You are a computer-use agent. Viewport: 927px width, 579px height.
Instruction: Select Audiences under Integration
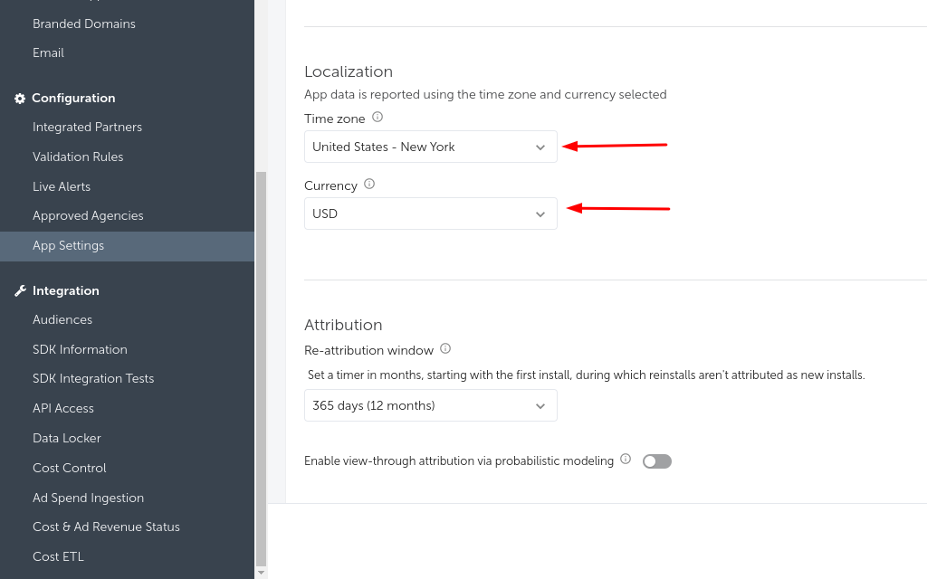(x=62, y=319)
